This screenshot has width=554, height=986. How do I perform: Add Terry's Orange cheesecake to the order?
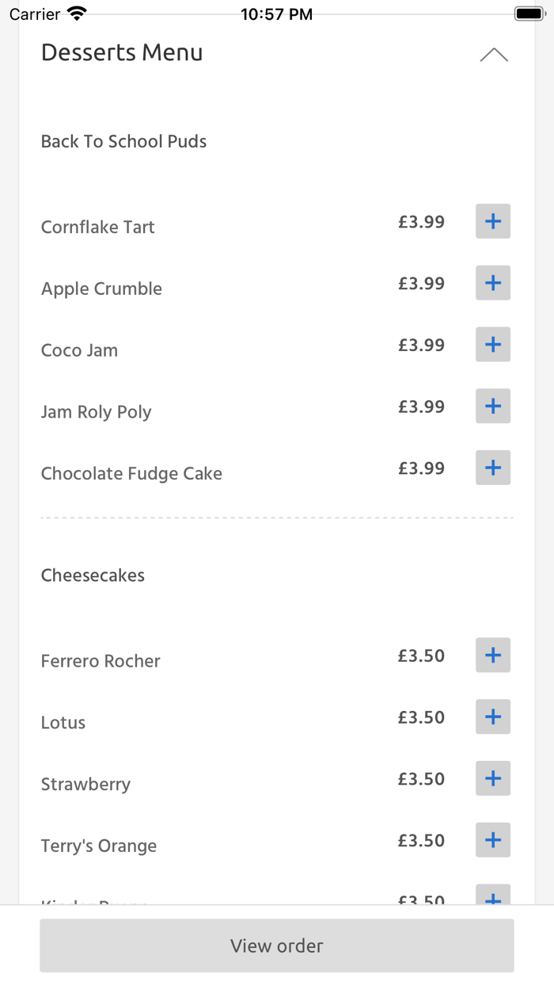click(x=492, y=839)
